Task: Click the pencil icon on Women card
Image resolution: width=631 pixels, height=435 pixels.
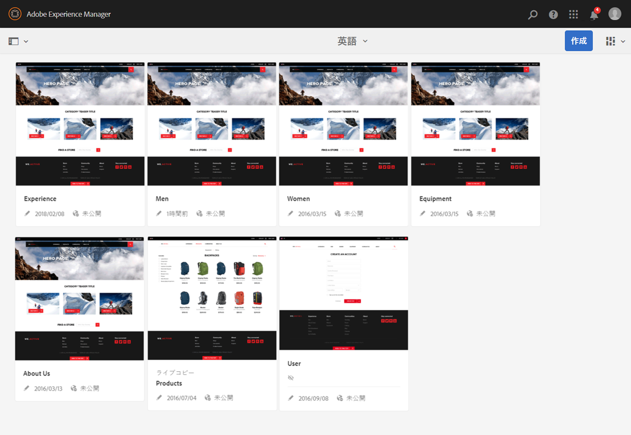Action: [x=290, y=214]
